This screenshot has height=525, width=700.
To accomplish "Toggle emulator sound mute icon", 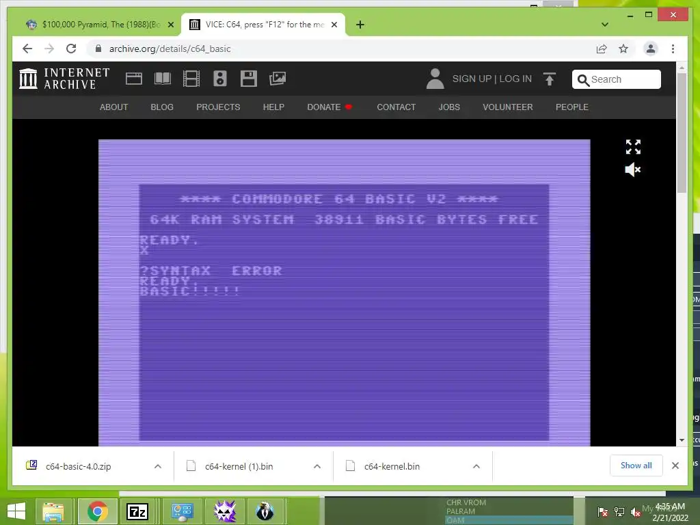I will click(x=632, y=170).
